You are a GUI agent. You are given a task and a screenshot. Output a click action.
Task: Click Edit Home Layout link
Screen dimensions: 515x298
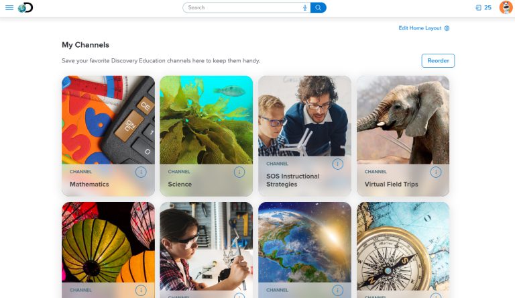point(420,28)
